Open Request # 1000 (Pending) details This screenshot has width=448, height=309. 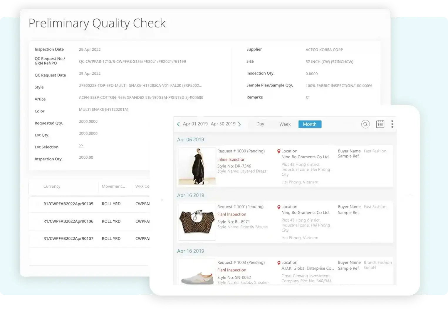(241, 151)
